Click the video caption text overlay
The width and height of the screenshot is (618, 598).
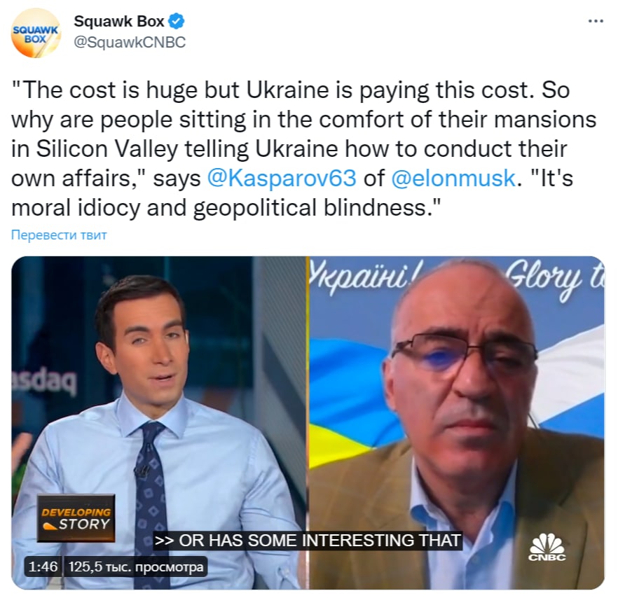308,541
